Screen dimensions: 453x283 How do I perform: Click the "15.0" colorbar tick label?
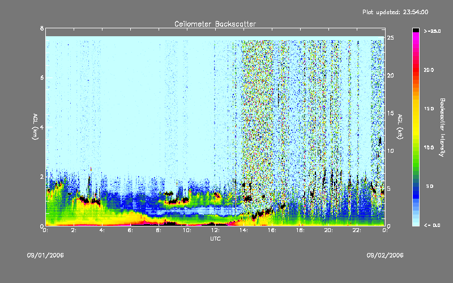[x=429, y=109]
